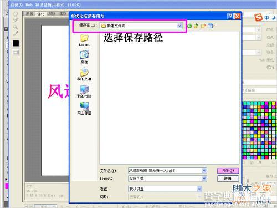
Task: Click the help question mark button
Action: [x=230, y=16]
